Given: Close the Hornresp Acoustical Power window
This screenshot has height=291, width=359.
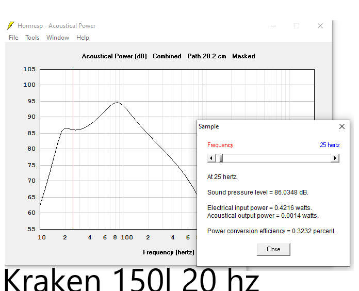Looking at the screenshot, I should (x=320, y=26).
